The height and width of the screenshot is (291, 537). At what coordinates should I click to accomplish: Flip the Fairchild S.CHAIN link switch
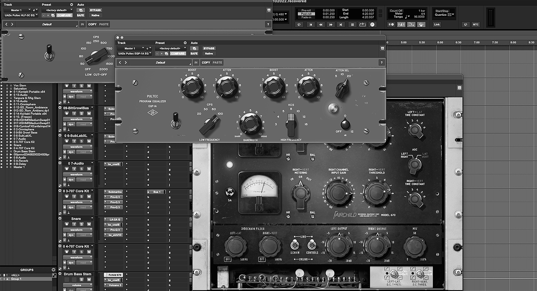tap(295, 244)
